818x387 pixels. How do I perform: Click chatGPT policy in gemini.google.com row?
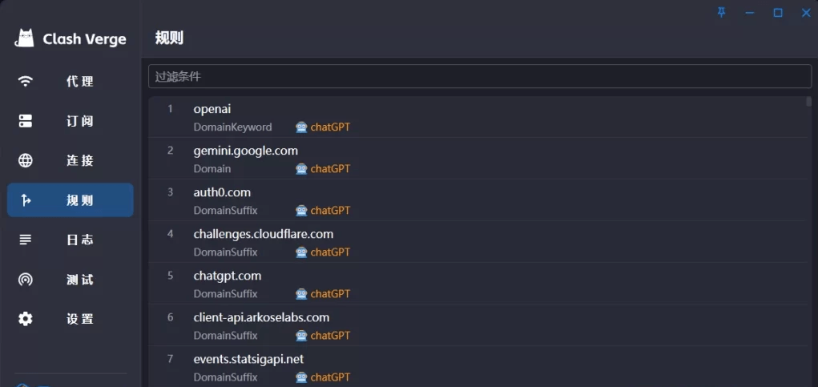[330, 169]
